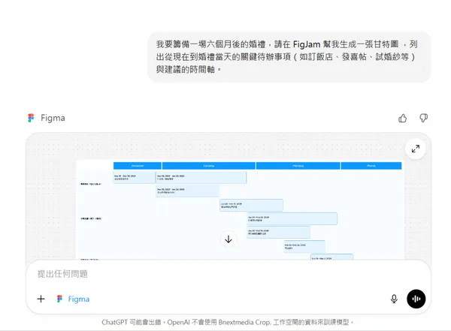Select the March column header in Gantt chart
451x331 pixels.
point(371,165)
